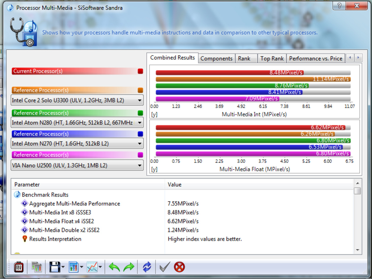Switch to the Components tab
The height and width of the screenshot is (279, 372).
pos(216,59)
